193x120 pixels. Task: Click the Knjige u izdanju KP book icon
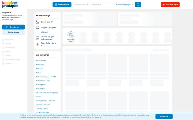coord(38,27)
